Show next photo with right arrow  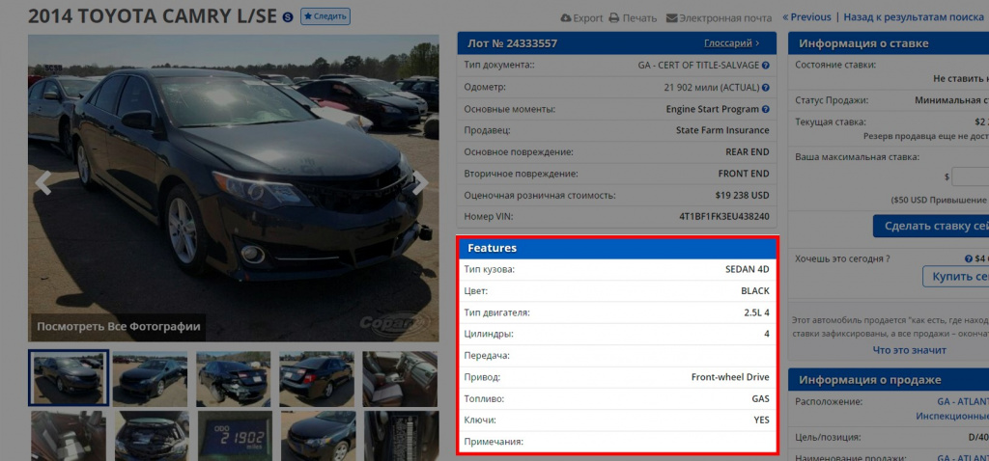tap(421, 182)
